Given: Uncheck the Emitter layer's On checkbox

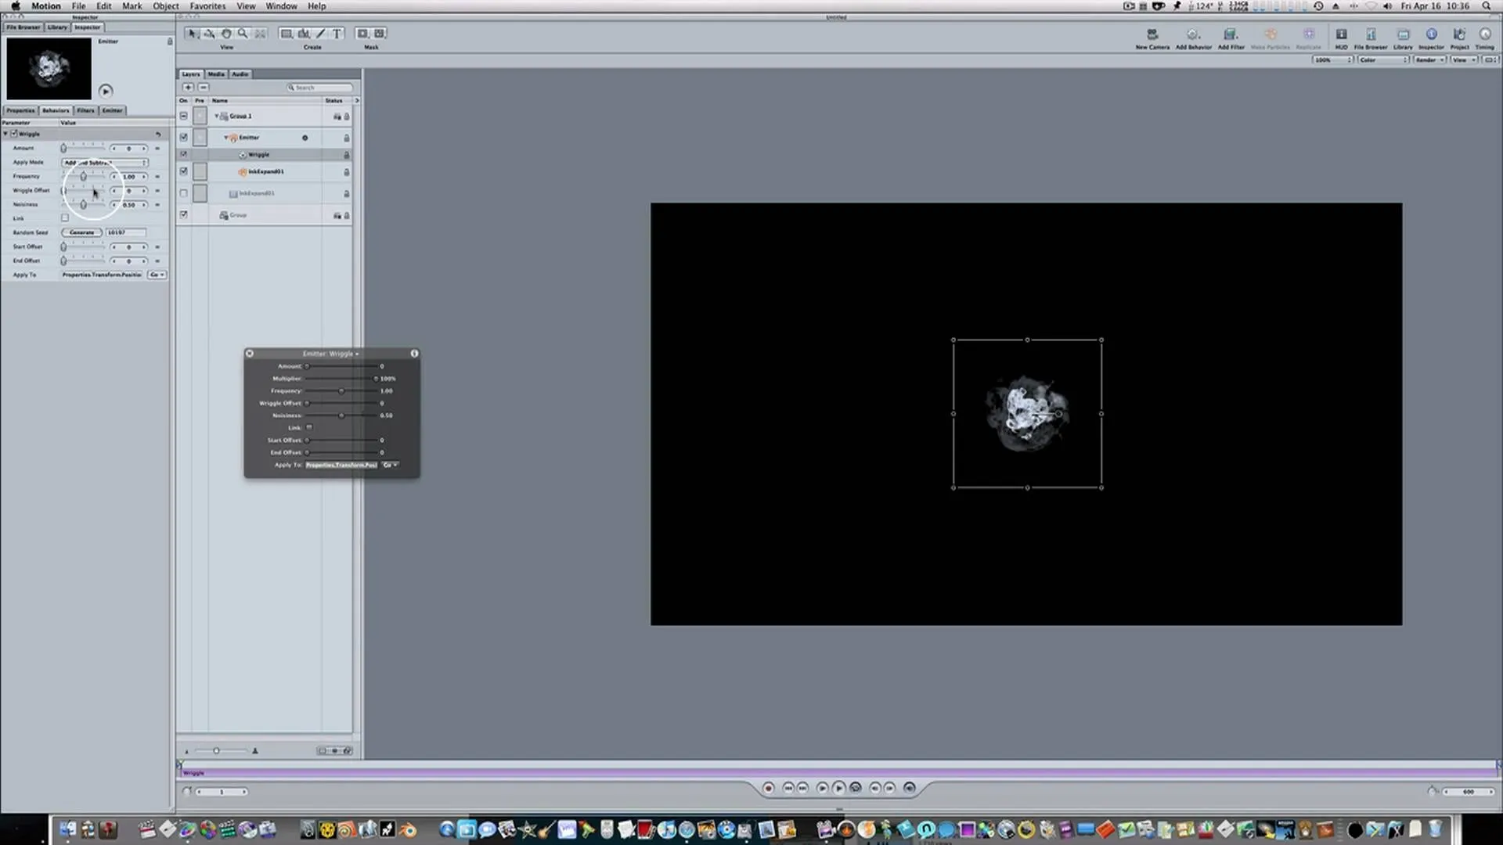Looking at the screenshot, I should tap(184, 137).
